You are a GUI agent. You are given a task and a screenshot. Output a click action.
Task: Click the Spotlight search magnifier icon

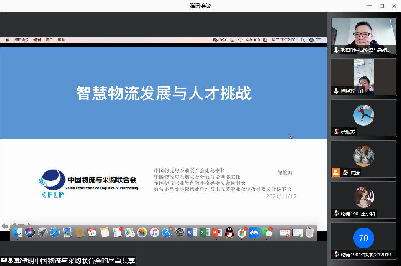point(303,40)
